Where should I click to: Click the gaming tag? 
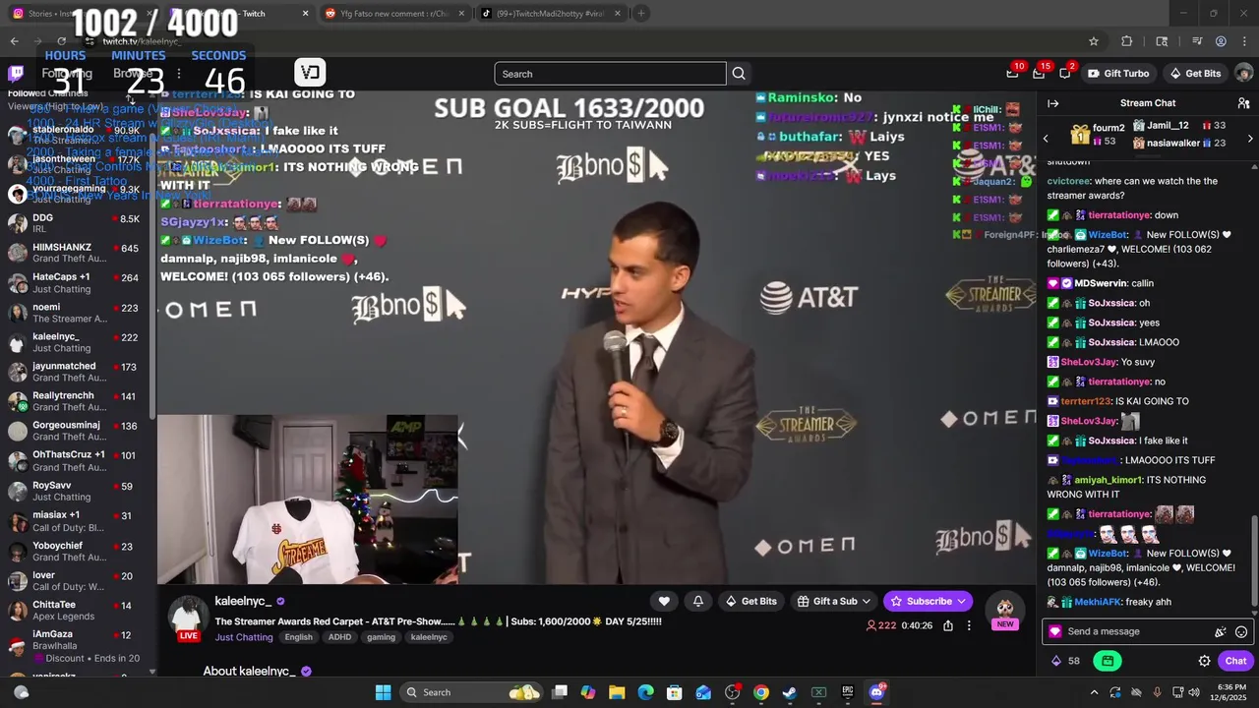coord(381,637)
